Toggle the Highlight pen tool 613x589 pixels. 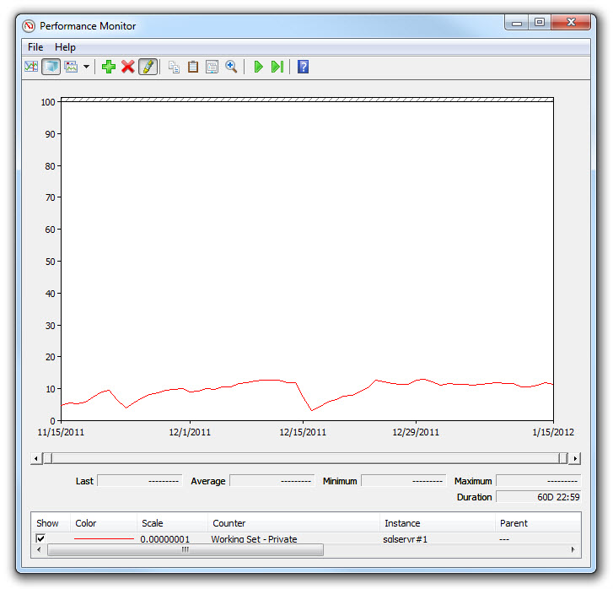point(148,67)
